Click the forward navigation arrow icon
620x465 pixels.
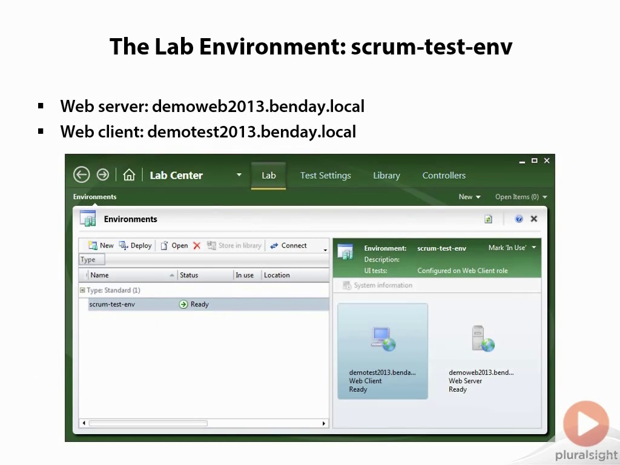tap(103, 175)
